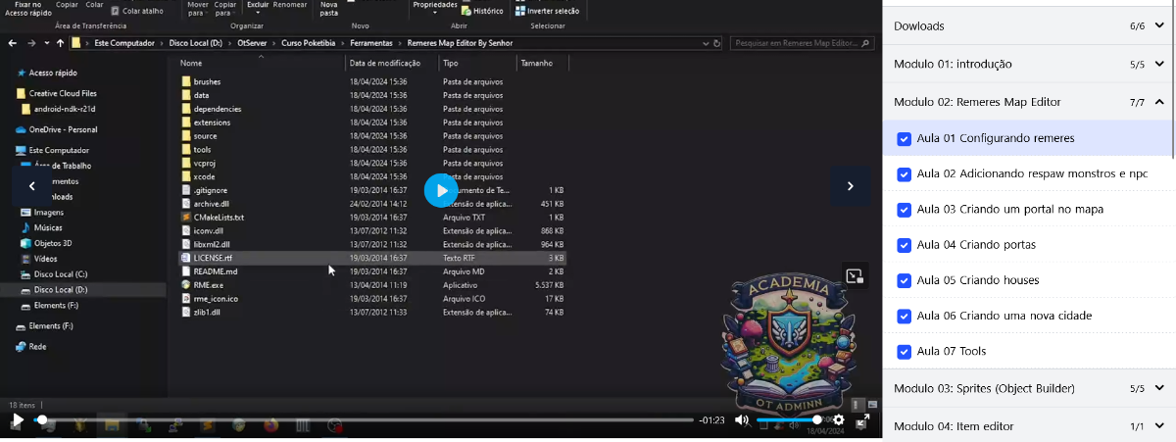Click the small play icon in control bar
This screenshot has height=442, width=1176.
click(18, 420)
